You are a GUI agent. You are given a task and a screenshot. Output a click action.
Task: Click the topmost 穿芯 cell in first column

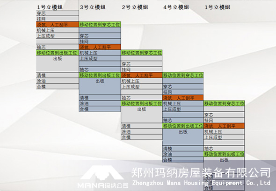58,13
